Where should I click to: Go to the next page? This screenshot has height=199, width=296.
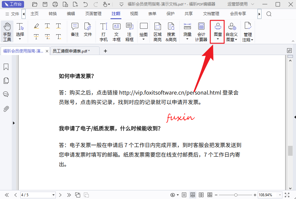[x=60, y=195]
